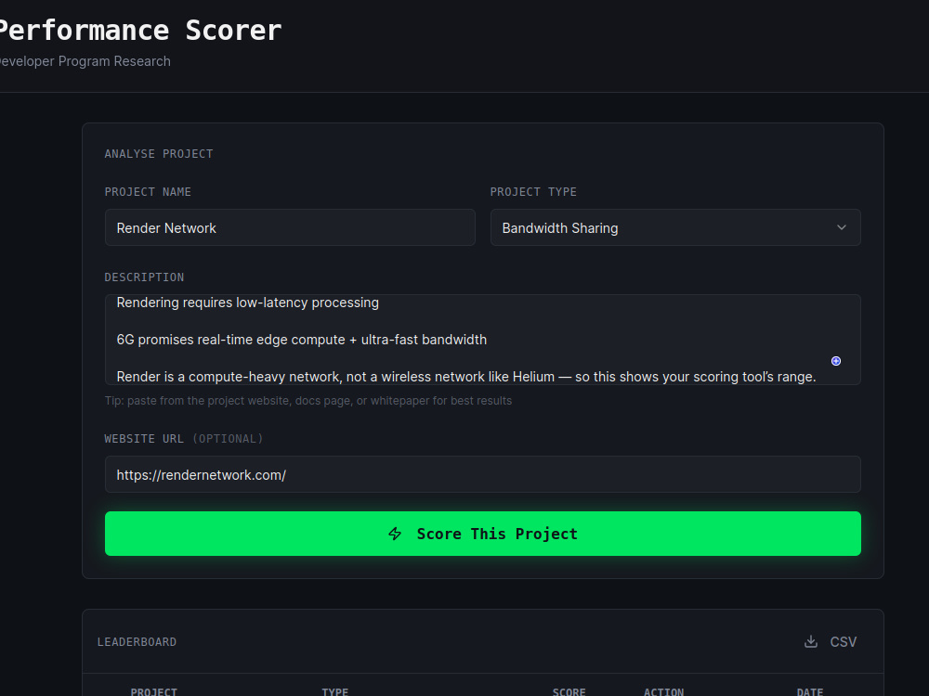
Task: Click the DESCRIPTION field label
Action: (x=144, y=277)
